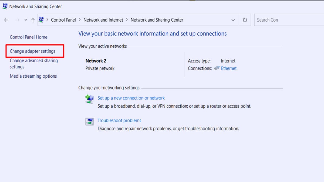Viewport: 324px width, 182px height.
Task: Click the Network and Sharing Center title icon
Action: [5, 6]
